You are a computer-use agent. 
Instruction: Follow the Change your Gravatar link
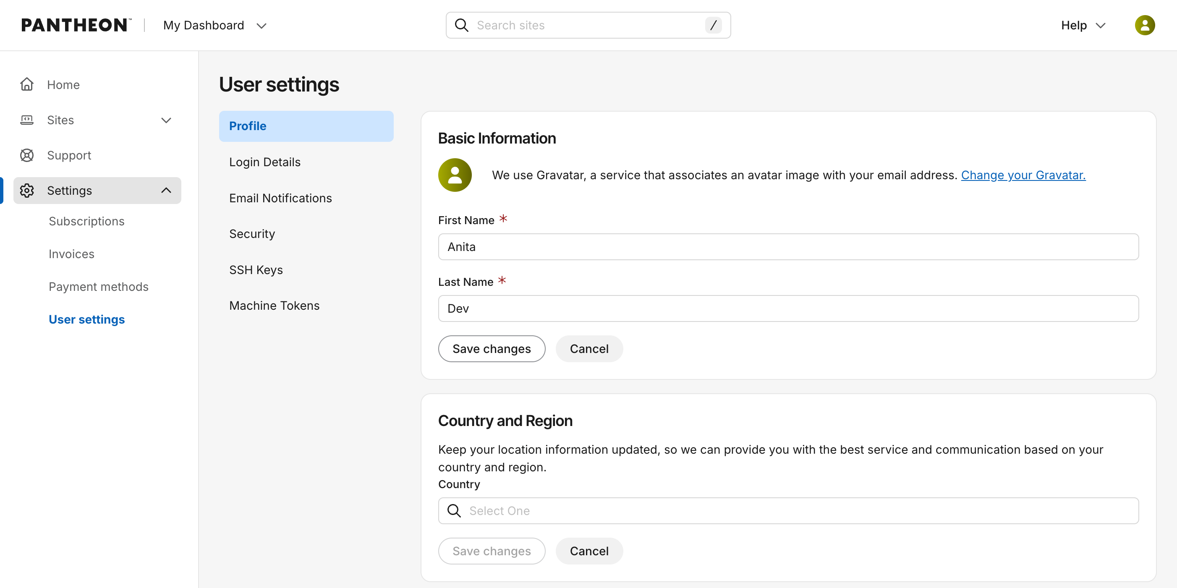point(1023,175)
